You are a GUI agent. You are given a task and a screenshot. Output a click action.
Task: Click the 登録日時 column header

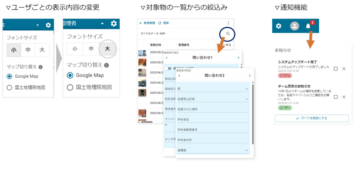tap(156, 45)
